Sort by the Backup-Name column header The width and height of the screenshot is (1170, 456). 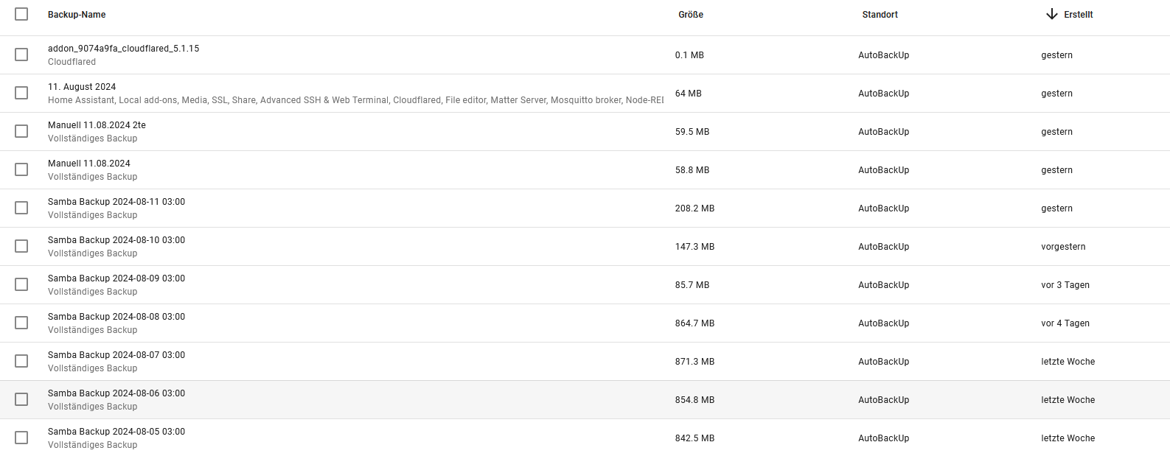click(x=77, y=15)
